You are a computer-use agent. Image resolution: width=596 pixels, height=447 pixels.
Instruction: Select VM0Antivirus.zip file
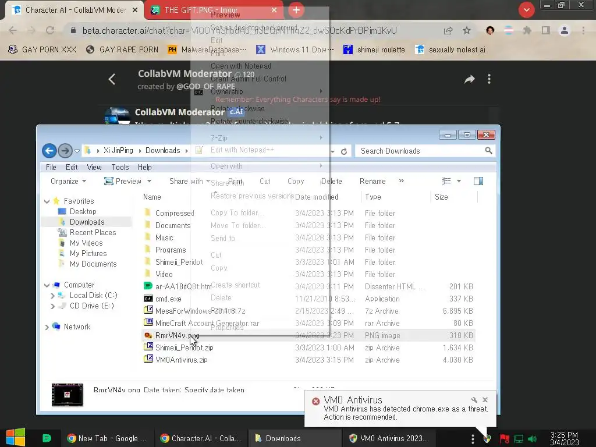[182, 360]
